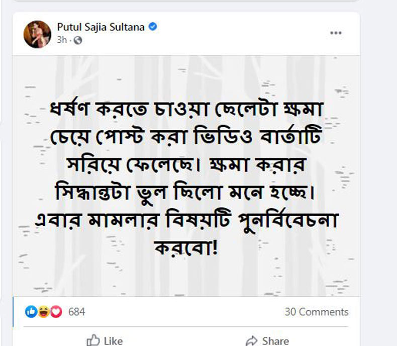
Task: Open the 30 Comments link
Action: click(316, 312)
